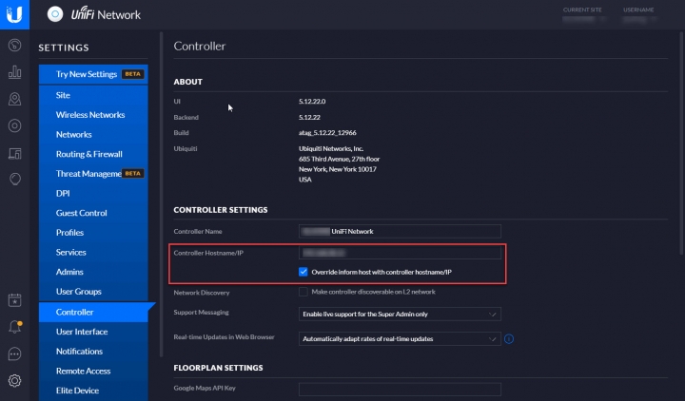Viewport: 685px width, 401px height.
Task: Open Elite Device settings
Action: click(93, 391)
